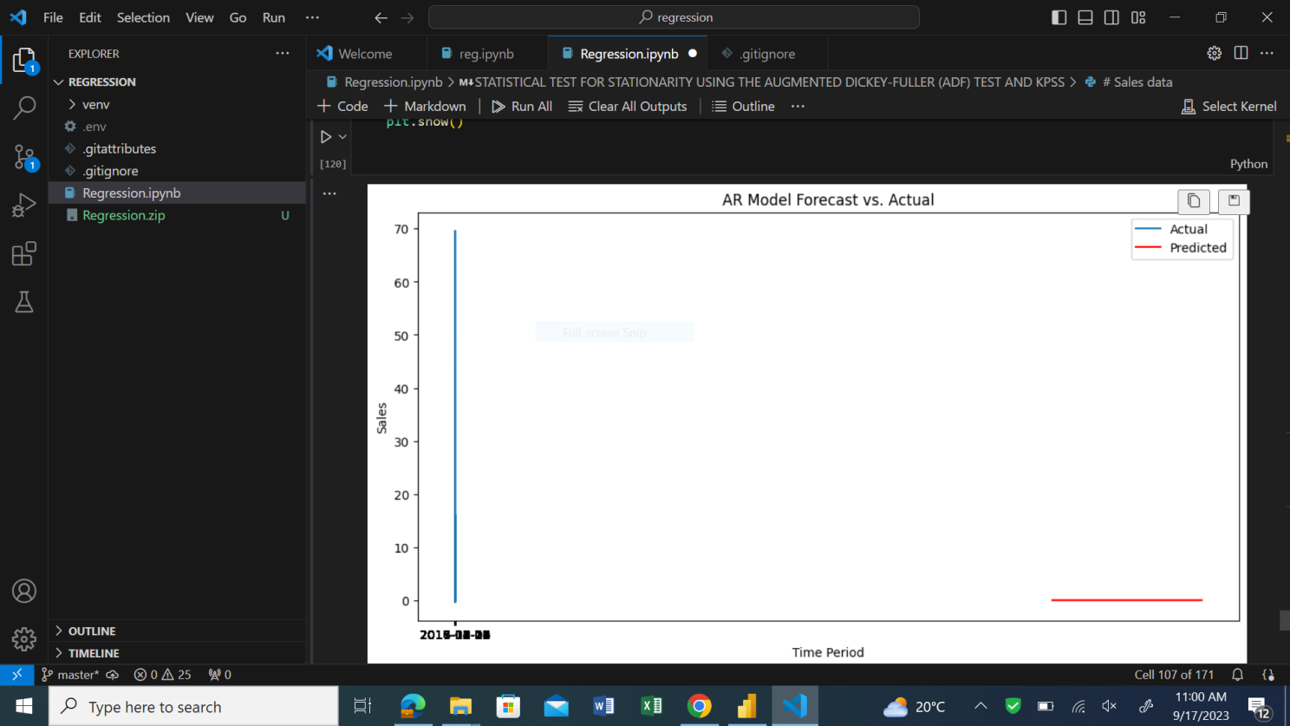This screenshot has width=1290, height=726.
Task: Toggle the bottom Panel visibility
Action: pos(1085,16)
